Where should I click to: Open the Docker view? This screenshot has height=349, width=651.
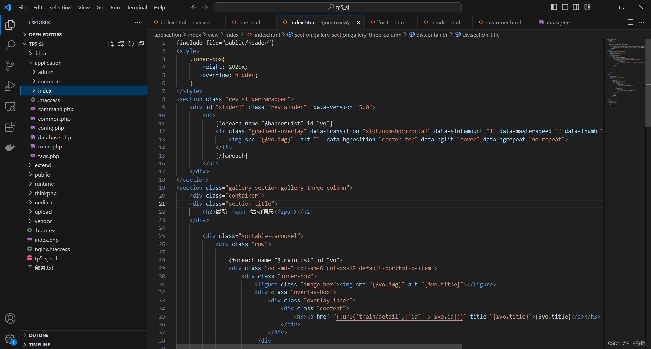10,147
